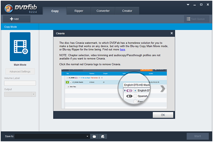The image size is (213, 142).
Task: Open the Save to path dropdown
Action: (87, 136)
